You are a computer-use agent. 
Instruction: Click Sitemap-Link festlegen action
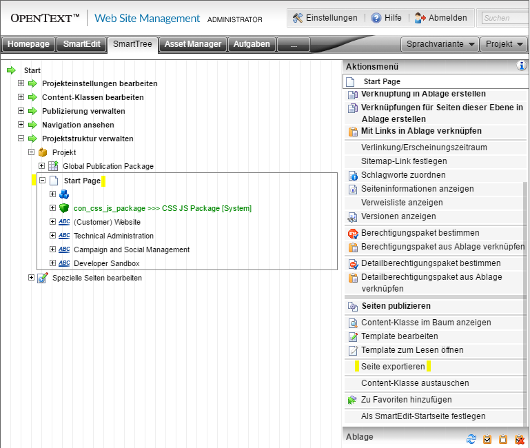pyautogui.click(x=404, y=161)
